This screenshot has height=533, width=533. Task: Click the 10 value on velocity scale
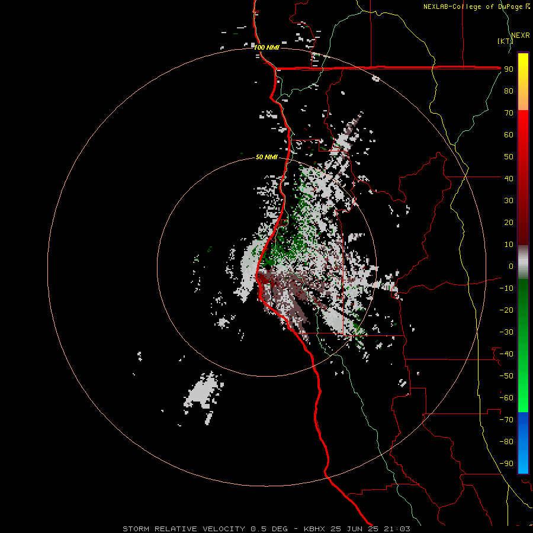pyautogui.click(x=509, y=245)
